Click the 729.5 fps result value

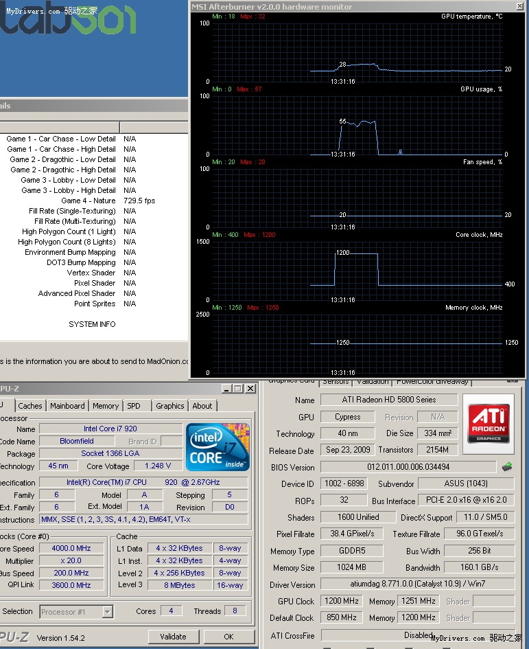point(139,201)
